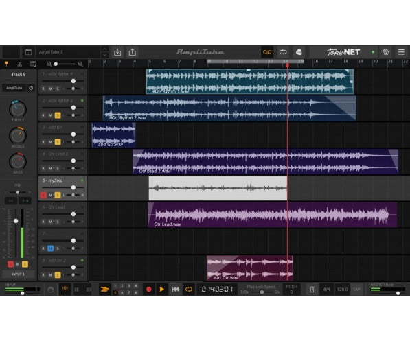The width and height of the screenshot is (410, 341).
Task: Adjust the PAN slider in Track 5 panel
Action: (18, 192)
